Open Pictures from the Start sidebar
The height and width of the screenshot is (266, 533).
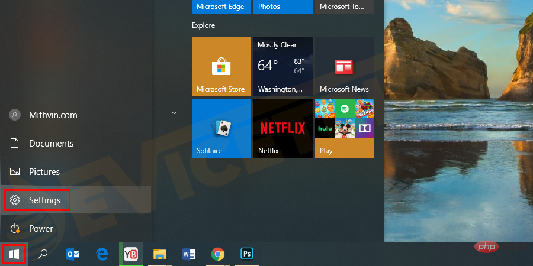coord(44,172)
